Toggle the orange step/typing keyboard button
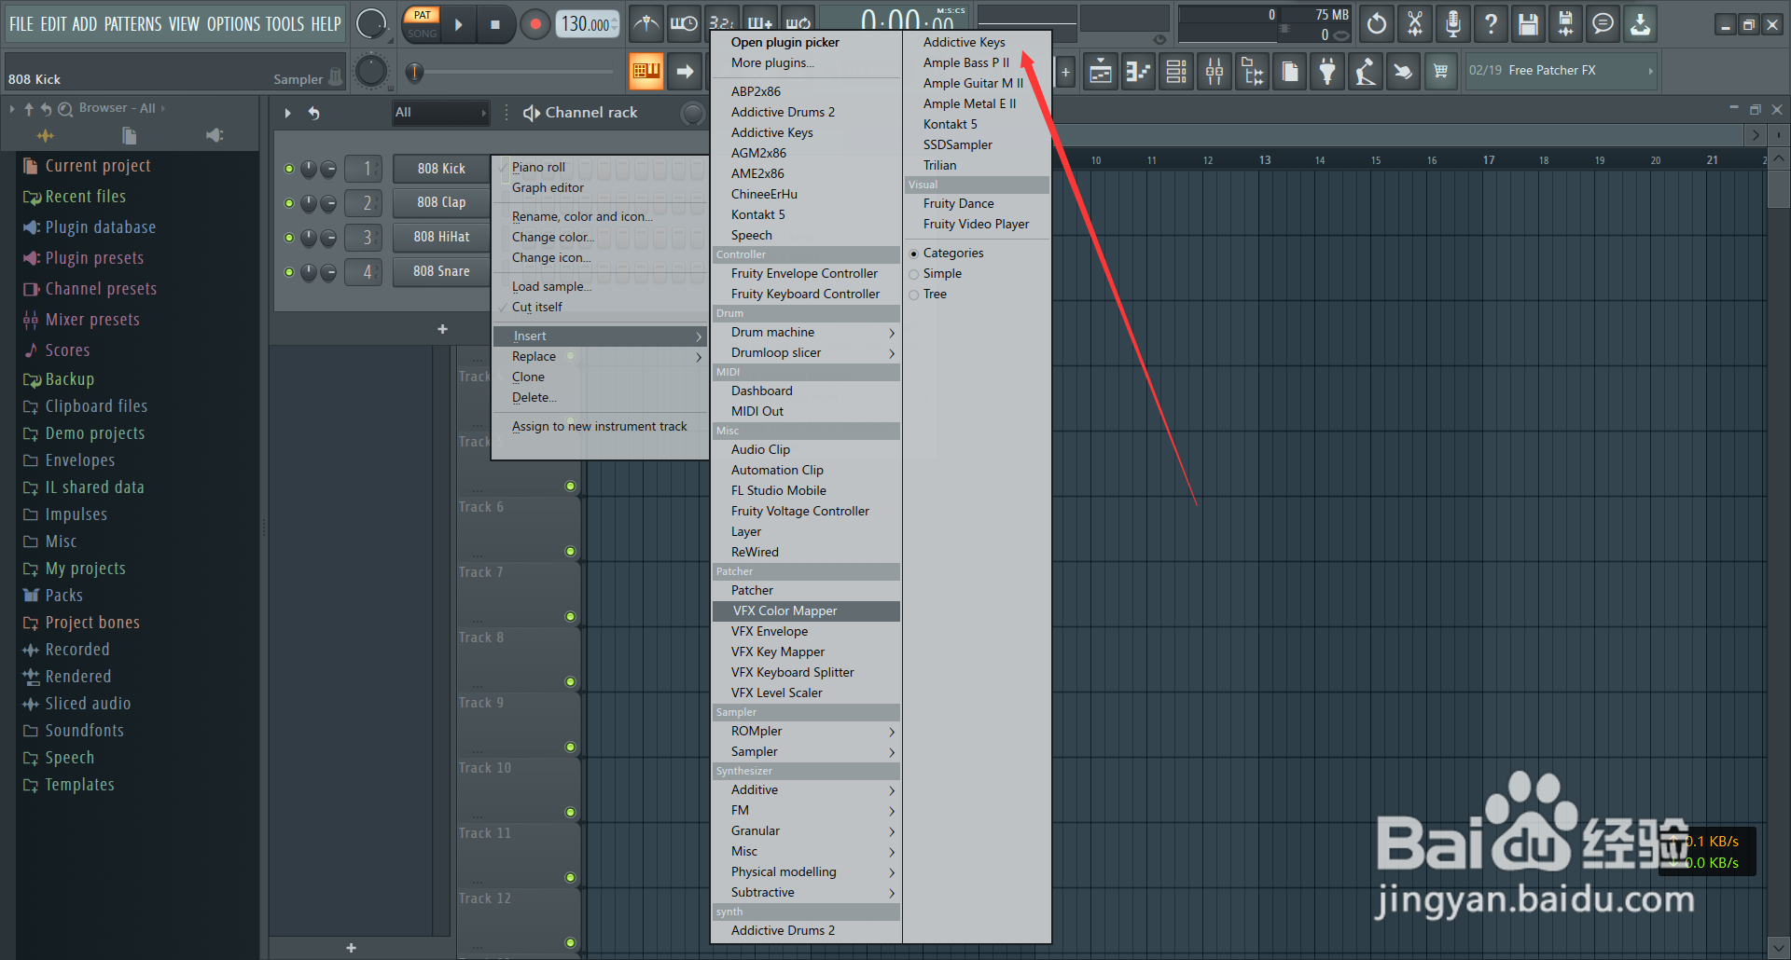The width and height of the screenshot is (1791, 960). (646, 71)
